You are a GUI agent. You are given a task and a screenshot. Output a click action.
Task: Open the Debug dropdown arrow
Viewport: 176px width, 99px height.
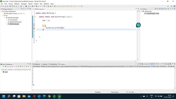(31, 6)
